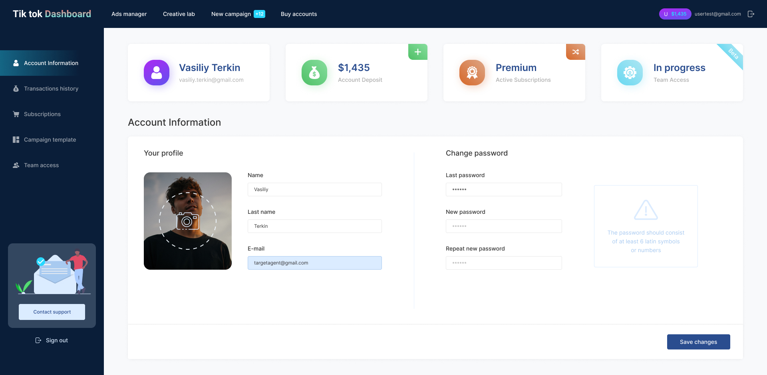767x375 pixels.
Task: Click the orange shuffle subscription icon
Action: [x=576, y=52]
